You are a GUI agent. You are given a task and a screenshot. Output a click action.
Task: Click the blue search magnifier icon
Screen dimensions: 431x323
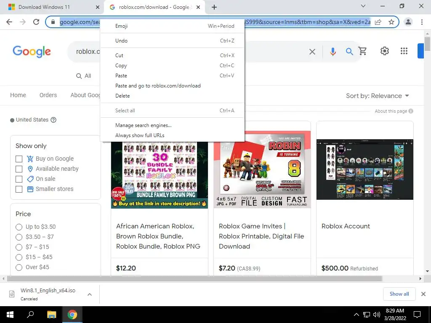pos(349,51)
